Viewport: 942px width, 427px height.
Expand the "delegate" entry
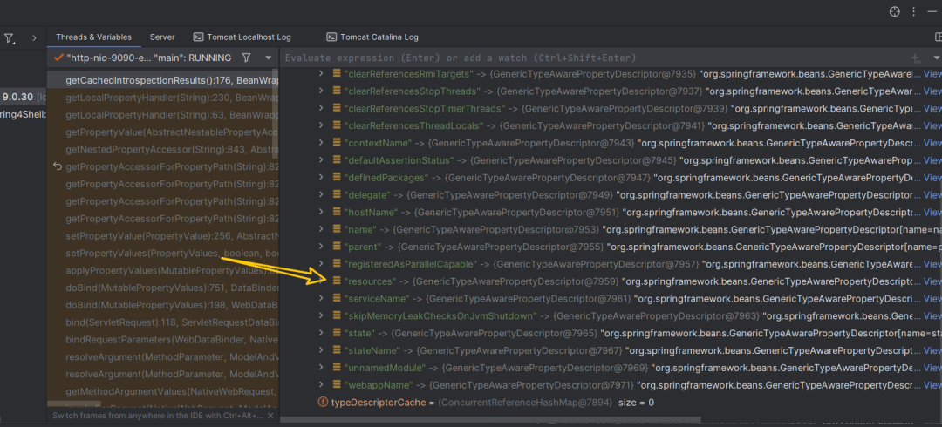tap(321, 194)
